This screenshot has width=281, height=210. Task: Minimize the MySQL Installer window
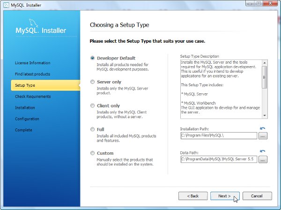click(x=250, y=3)
